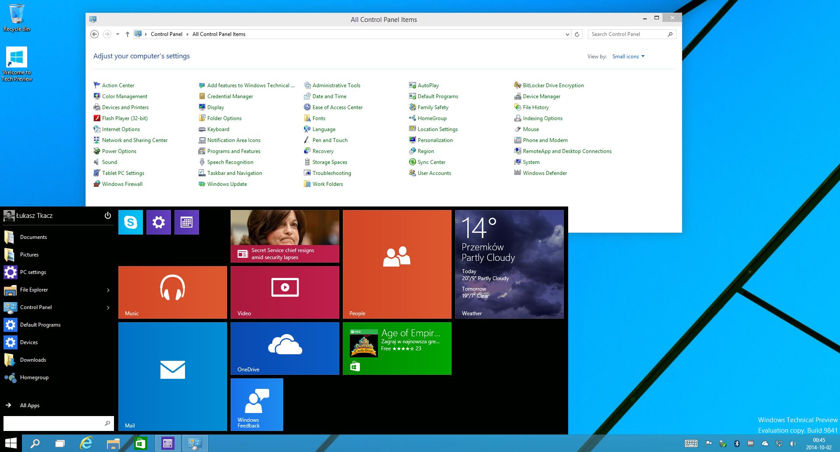This screenshot has width=840, height=452.
Task: Select All Apps in Start menu
Action: click(29, 406)
